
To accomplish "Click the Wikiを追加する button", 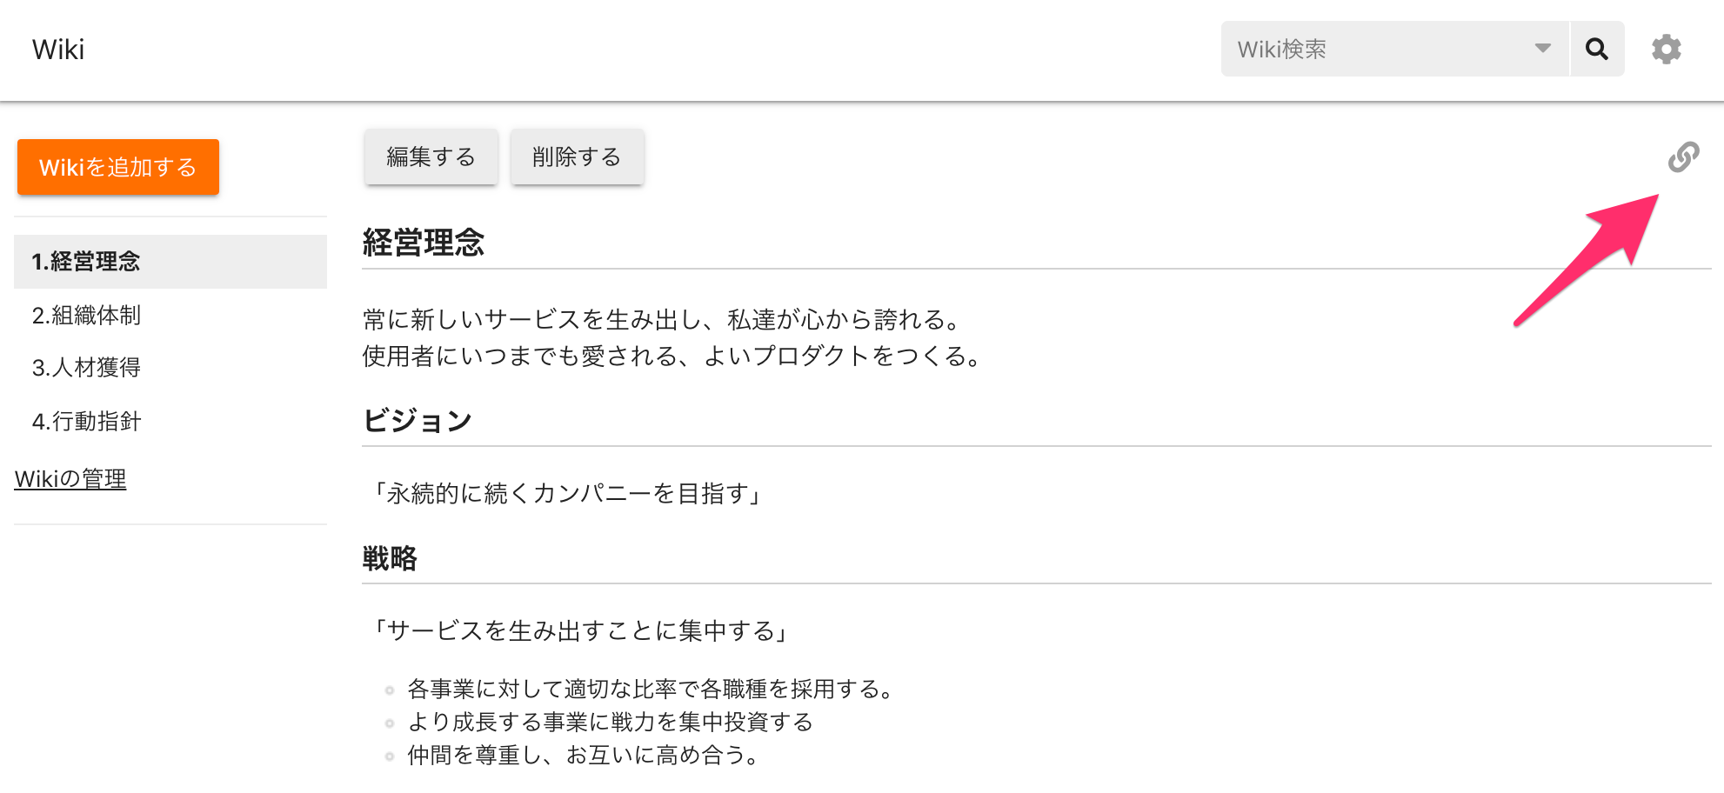I will point(118,167).
